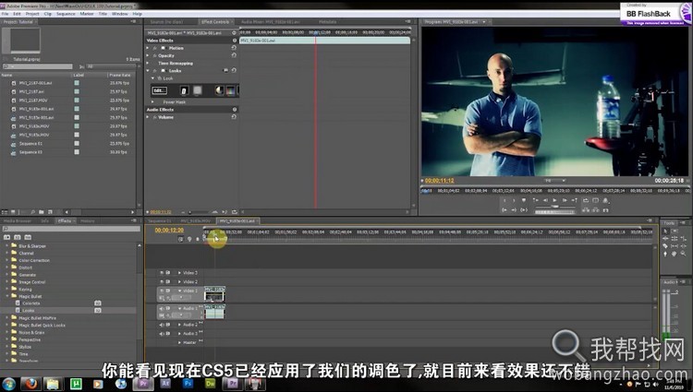
Task: Toggle Snap in the timeline header
Action: 180,239
